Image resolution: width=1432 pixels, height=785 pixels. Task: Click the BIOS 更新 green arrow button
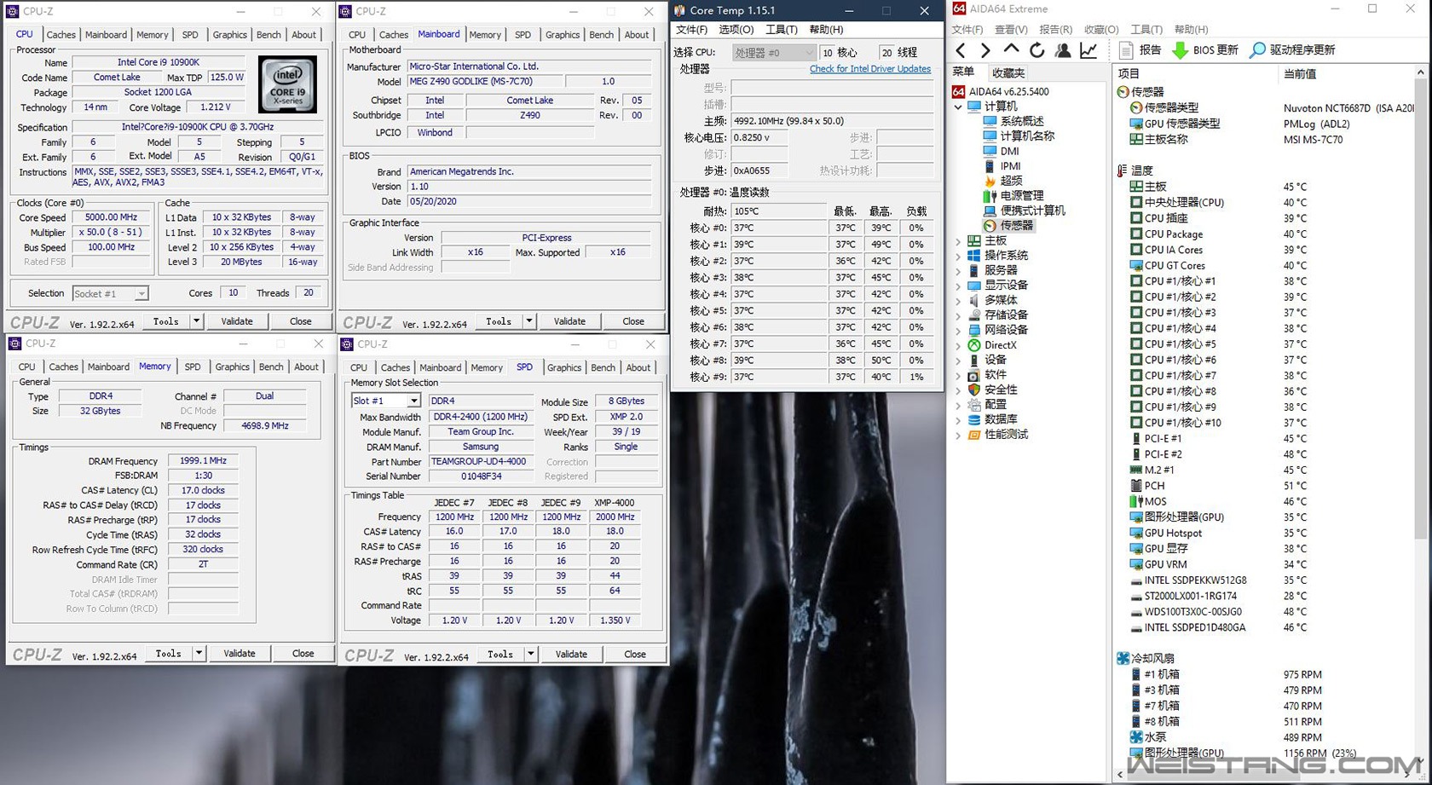[x=1204, y=50]
